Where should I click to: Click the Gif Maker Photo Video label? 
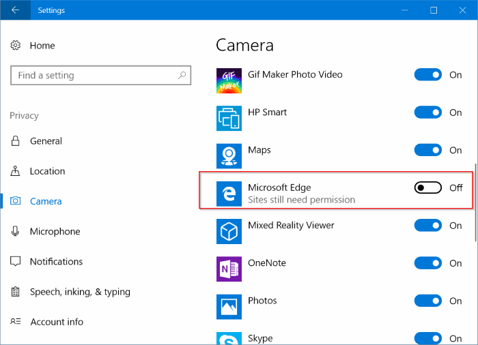coord(295,74)
